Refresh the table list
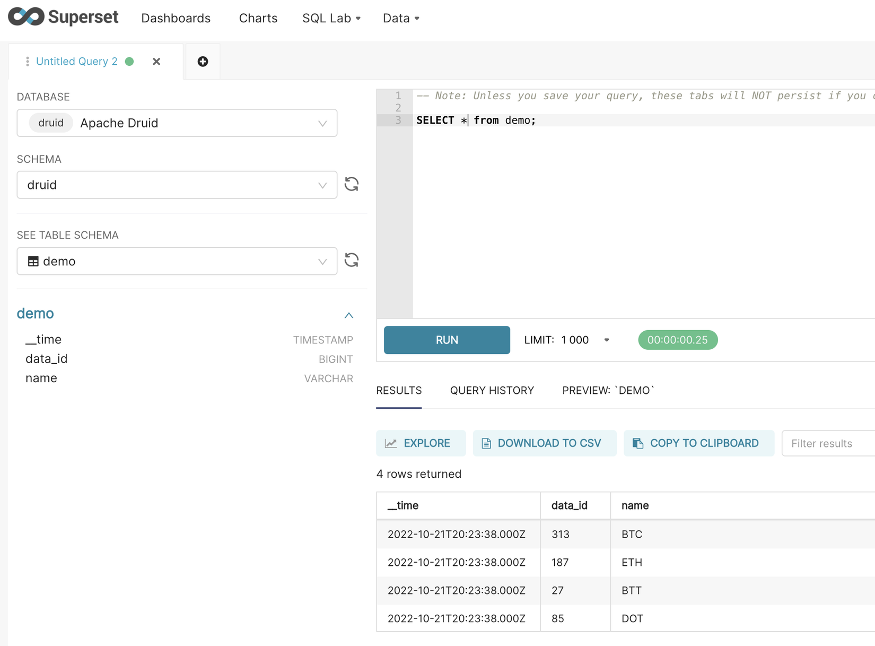The height and width of the screenshot is (646, 875). (352, 260)
